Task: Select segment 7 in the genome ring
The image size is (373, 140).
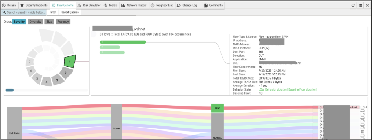Action: pyautogui.click(x=29, y=62)
